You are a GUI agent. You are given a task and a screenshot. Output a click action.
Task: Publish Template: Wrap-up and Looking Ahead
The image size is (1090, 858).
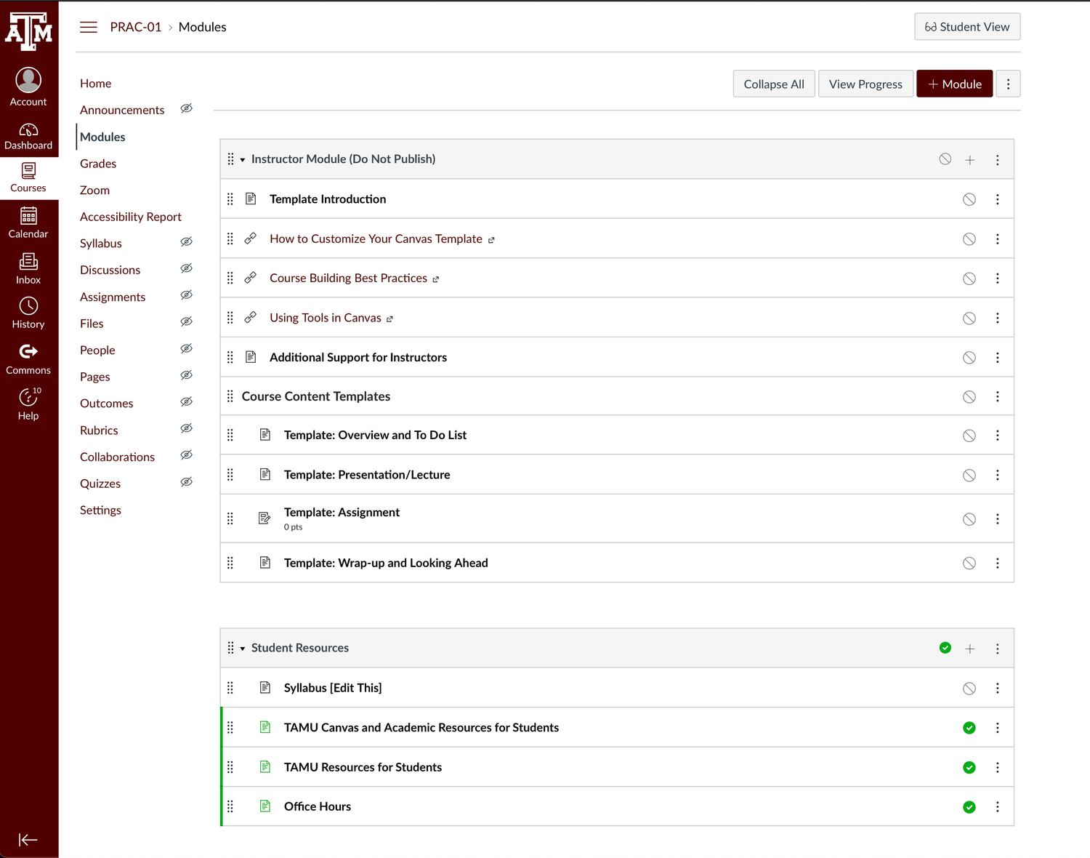pos(969,564)
